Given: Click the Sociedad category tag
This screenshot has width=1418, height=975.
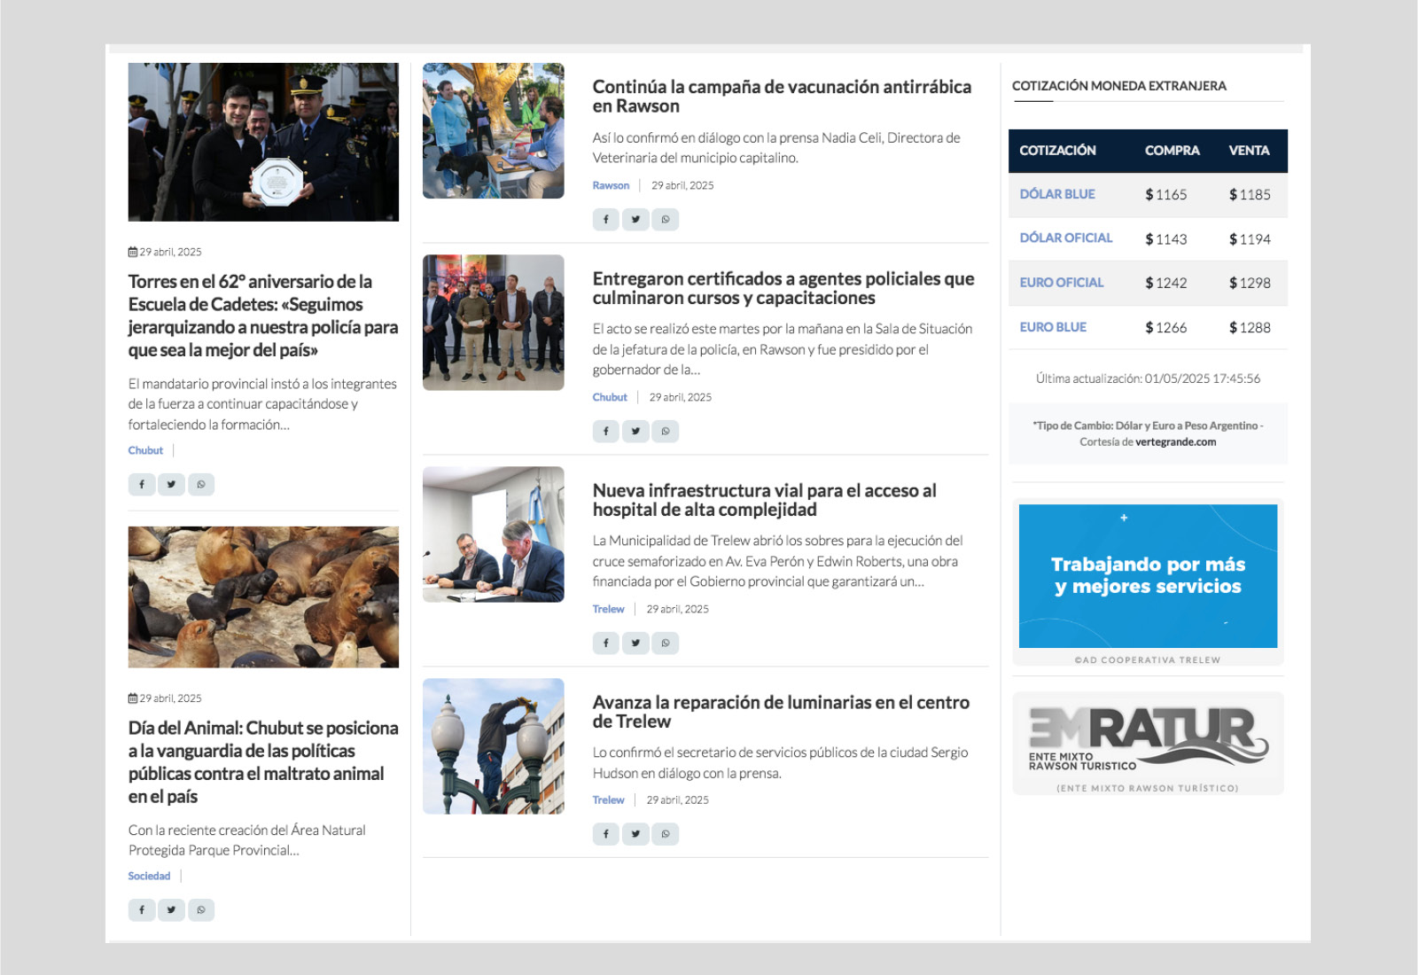Looking at the screenshot, I should point(149,876).
